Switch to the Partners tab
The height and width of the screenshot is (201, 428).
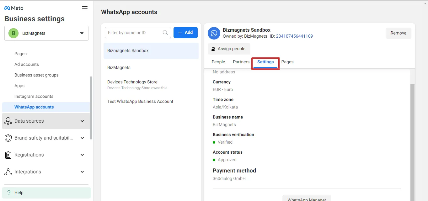241,62
